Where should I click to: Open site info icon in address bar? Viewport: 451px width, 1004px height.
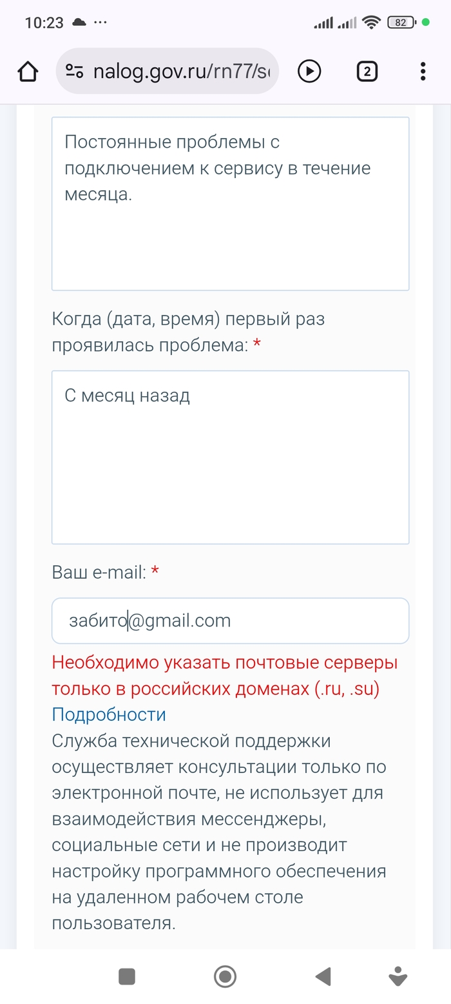[x=74, y=71]
